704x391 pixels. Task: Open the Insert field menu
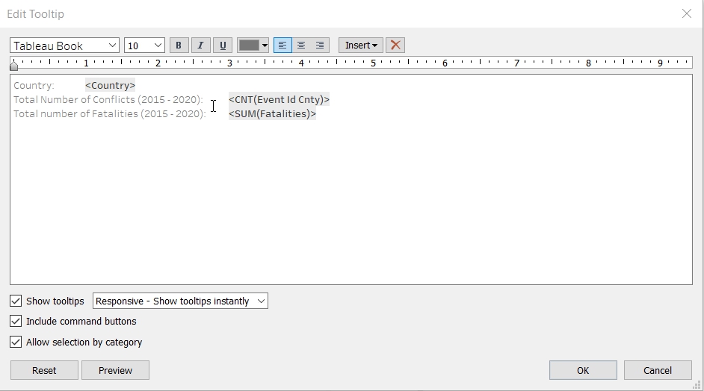361,46
